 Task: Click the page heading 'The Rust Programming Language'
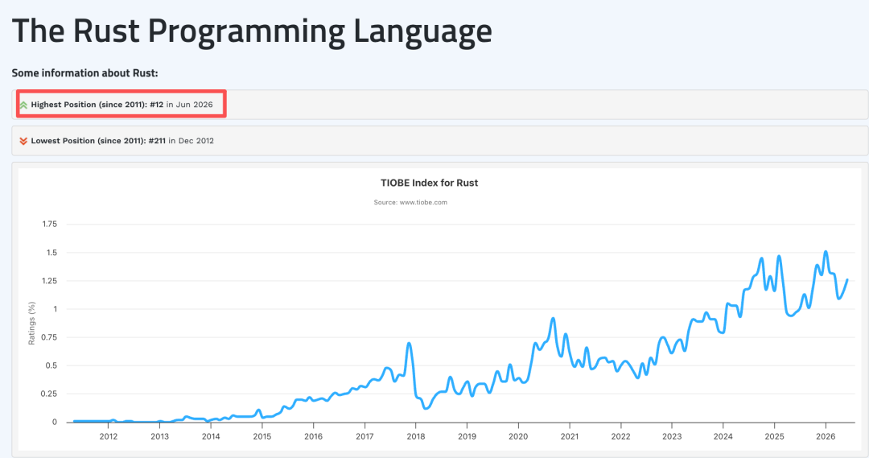[x=252, y=31]
